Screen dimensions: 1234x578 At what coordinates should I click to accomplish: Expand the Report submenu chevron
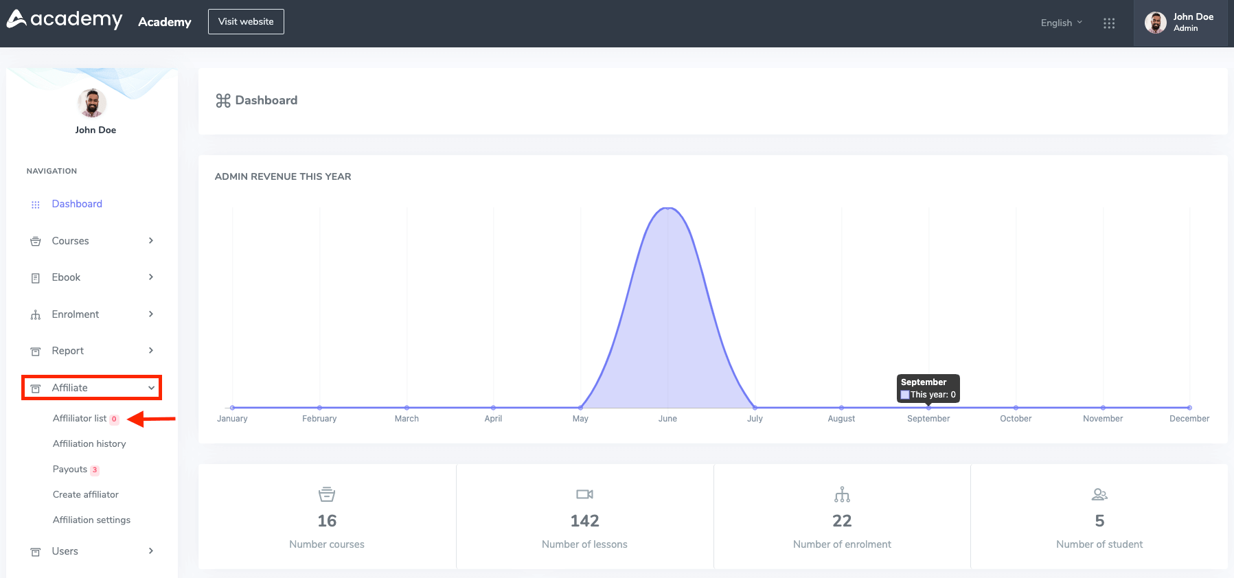pyautogui.click(x=151, y=350)
